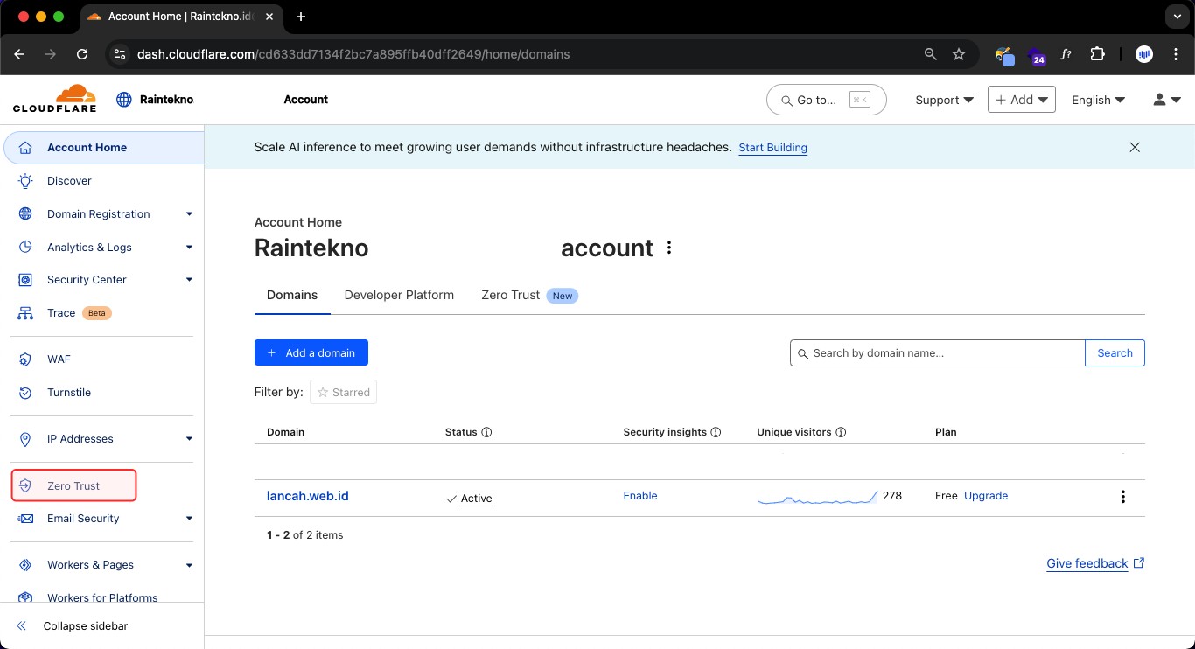Dismiss the AI inference banner
The width and height of the screenshot is (1195, 649).
coord(1135,148)
